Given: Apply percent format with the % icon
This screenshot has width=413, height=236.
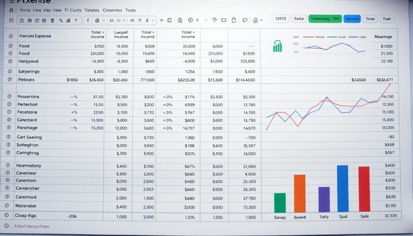Looking at the screenshot, I should tap(61, 20).
